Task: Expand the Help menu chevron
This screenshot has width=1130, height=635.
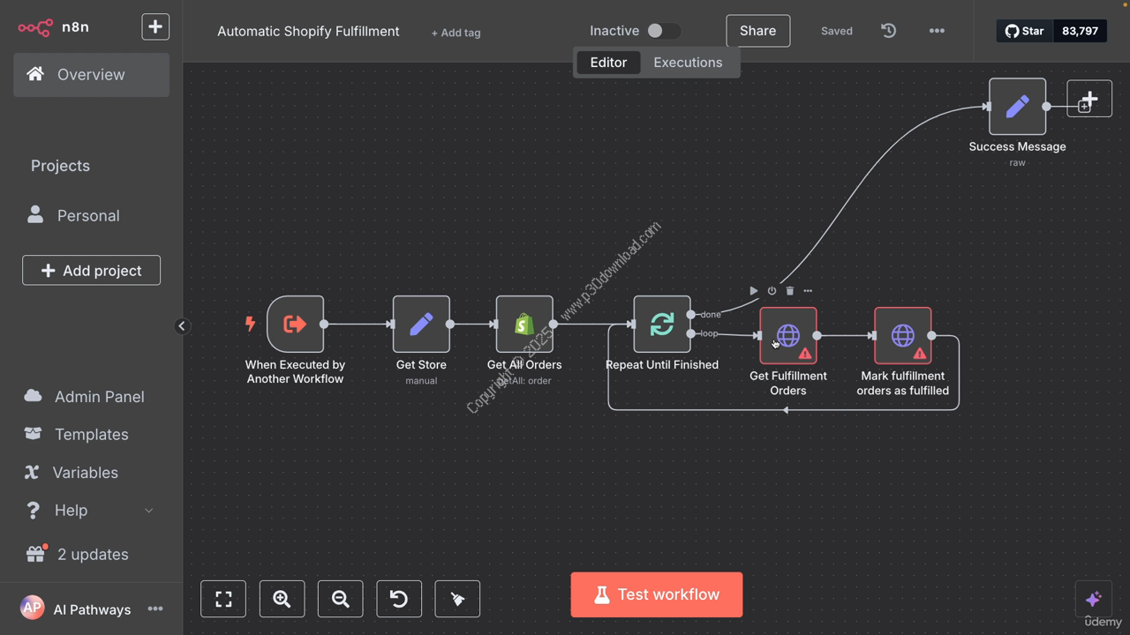Action: [x=148, y=511]
